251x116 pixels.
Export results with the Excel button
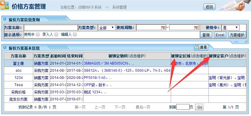(220, 35)
